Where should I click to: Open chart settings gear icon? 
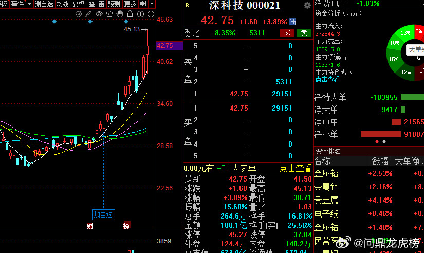79,14
